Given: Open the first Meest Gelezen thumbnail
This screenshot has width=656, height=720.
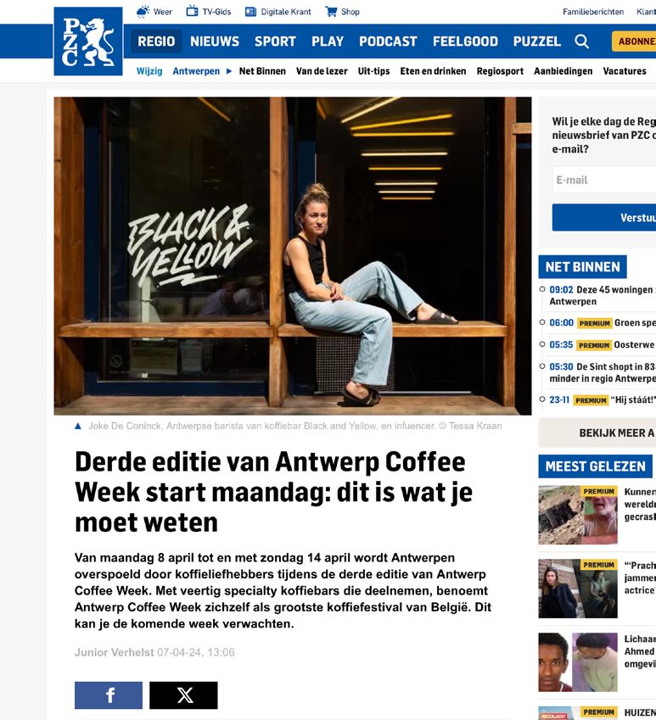Looking at the screenshot, I should tap(578, 516).
